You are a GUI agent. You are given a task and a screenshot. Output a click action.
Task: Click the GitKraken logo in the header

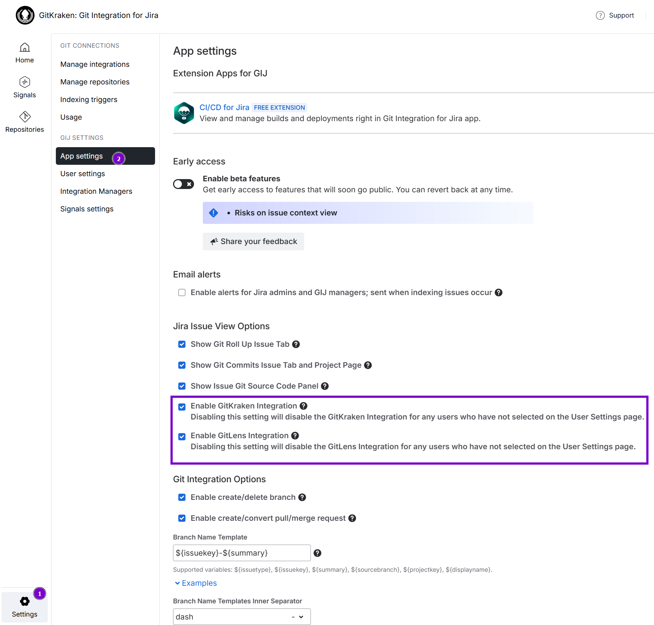coord(25,15)
